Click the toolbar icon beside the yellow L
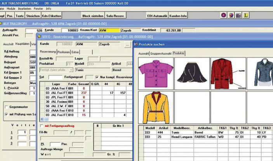This screenshot has height=161, width=273. coord(238,15)
